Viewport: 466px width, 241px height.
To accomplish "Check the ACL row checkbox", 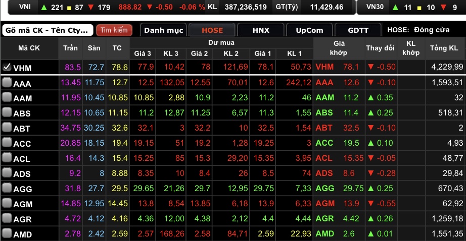I will 7,158.
